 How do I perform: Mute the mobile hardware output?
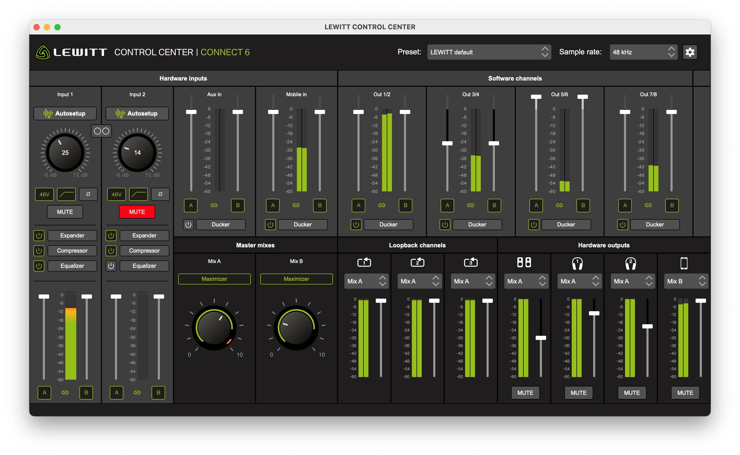685,393
